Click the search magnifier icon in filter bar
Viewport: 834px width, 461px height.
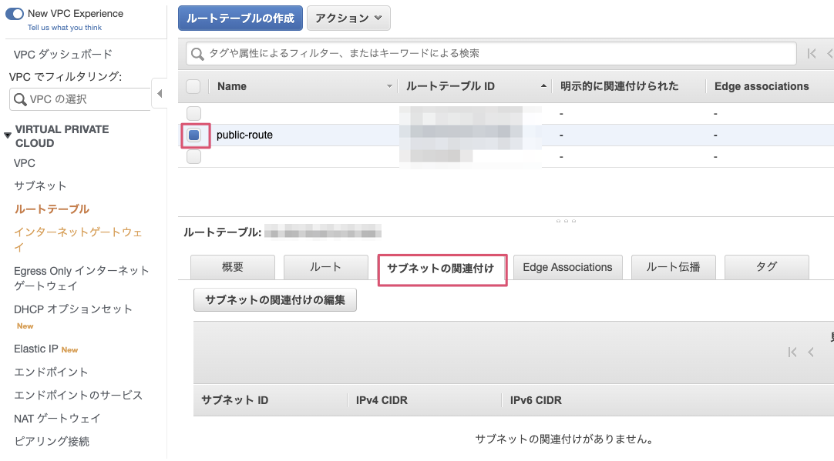coord(197,54)
